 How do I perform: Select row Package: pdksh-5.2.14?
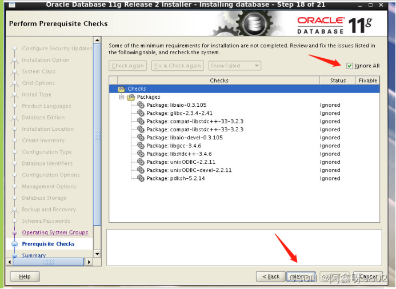pos(244,178)
